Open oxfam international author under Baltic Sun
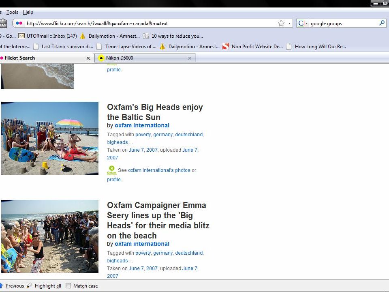389x292 pixels. (x=142, y=125)
